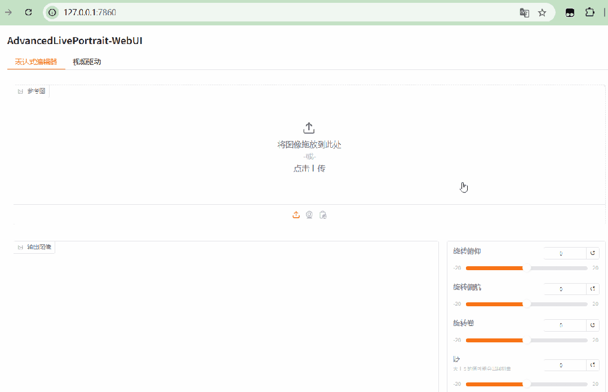This screenshot has height=392, width=608.
Task: Select the 表达式编辑器 tab
Action: (36, 61)
